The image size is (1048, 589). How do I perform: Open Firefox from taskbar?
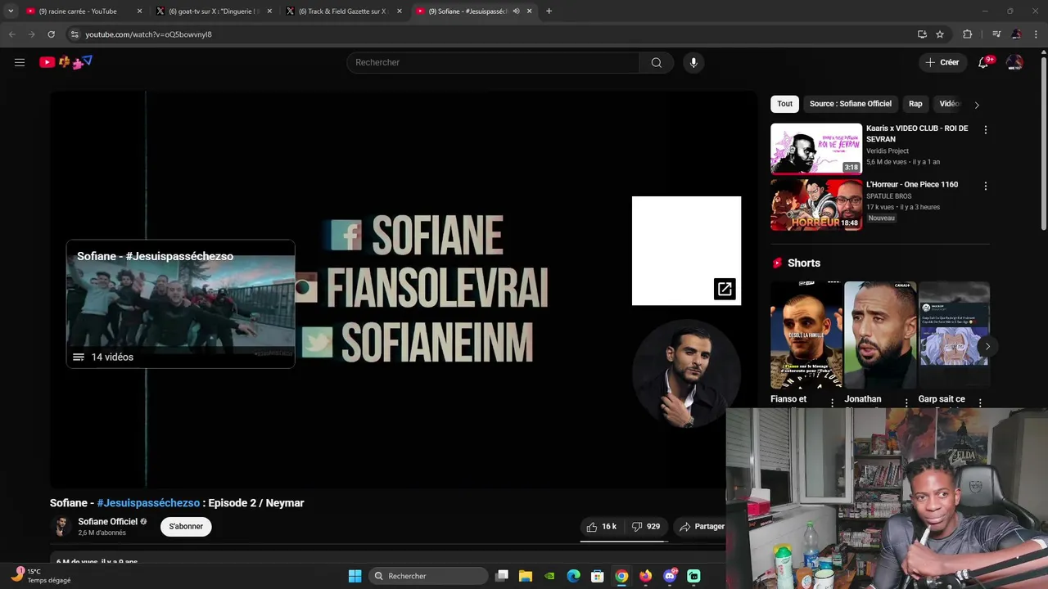(645, 576)
